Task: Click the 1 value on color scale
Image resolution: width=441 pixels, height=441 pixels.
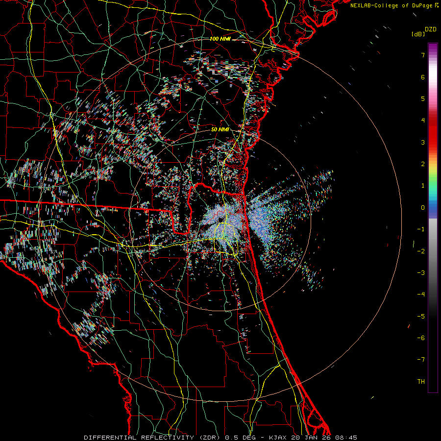Action: coord(423,186)
